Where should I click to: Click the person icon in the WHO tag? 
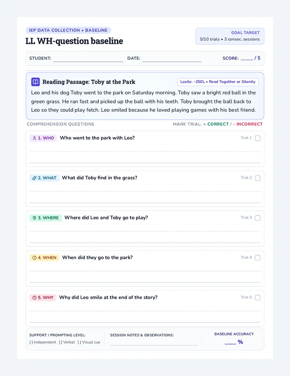35,138
